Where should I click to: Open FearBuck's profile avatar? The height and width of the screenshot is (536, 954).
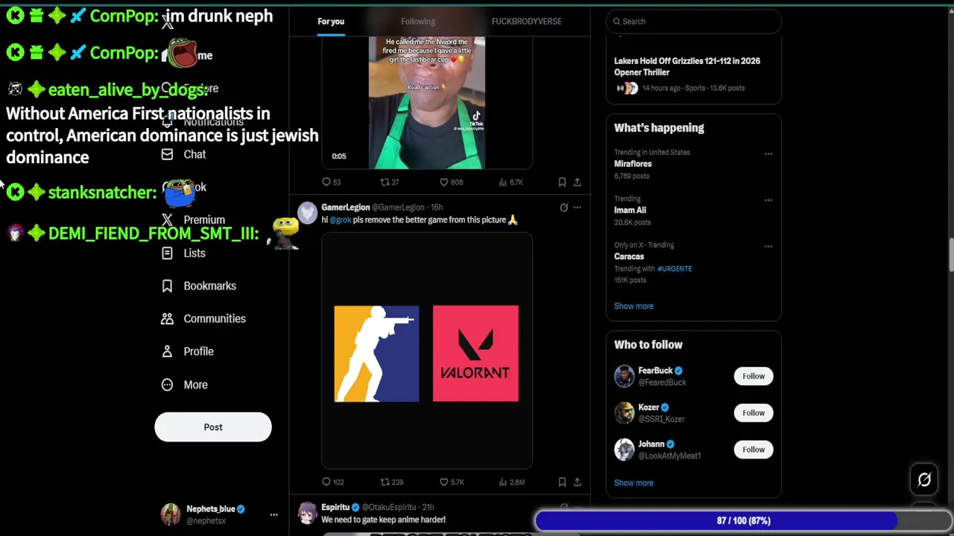(625, 376)
